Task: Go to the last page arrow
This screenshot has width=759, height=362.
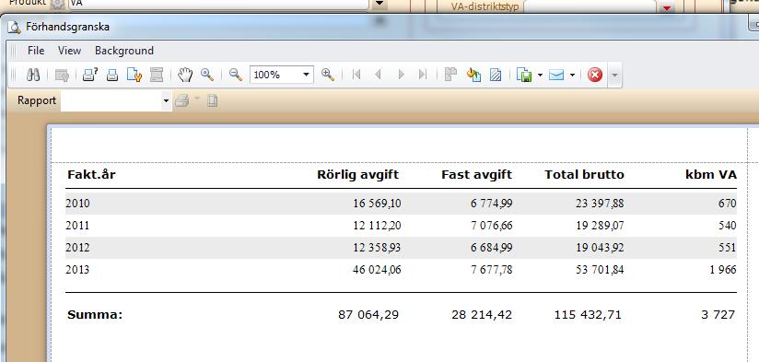Action: coord(423,75)
